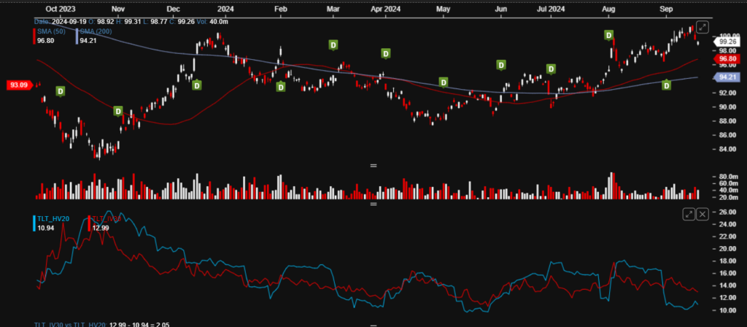Select the SMA (50) indicator label
The width and height of the screenshot is (747, 327).
point(50,31)
